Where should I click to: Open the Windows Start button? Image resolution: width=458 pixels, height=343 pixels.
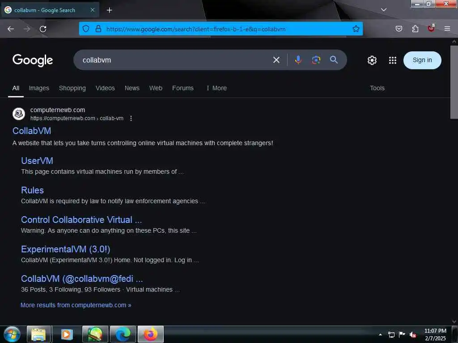click(x=12, y=334)
